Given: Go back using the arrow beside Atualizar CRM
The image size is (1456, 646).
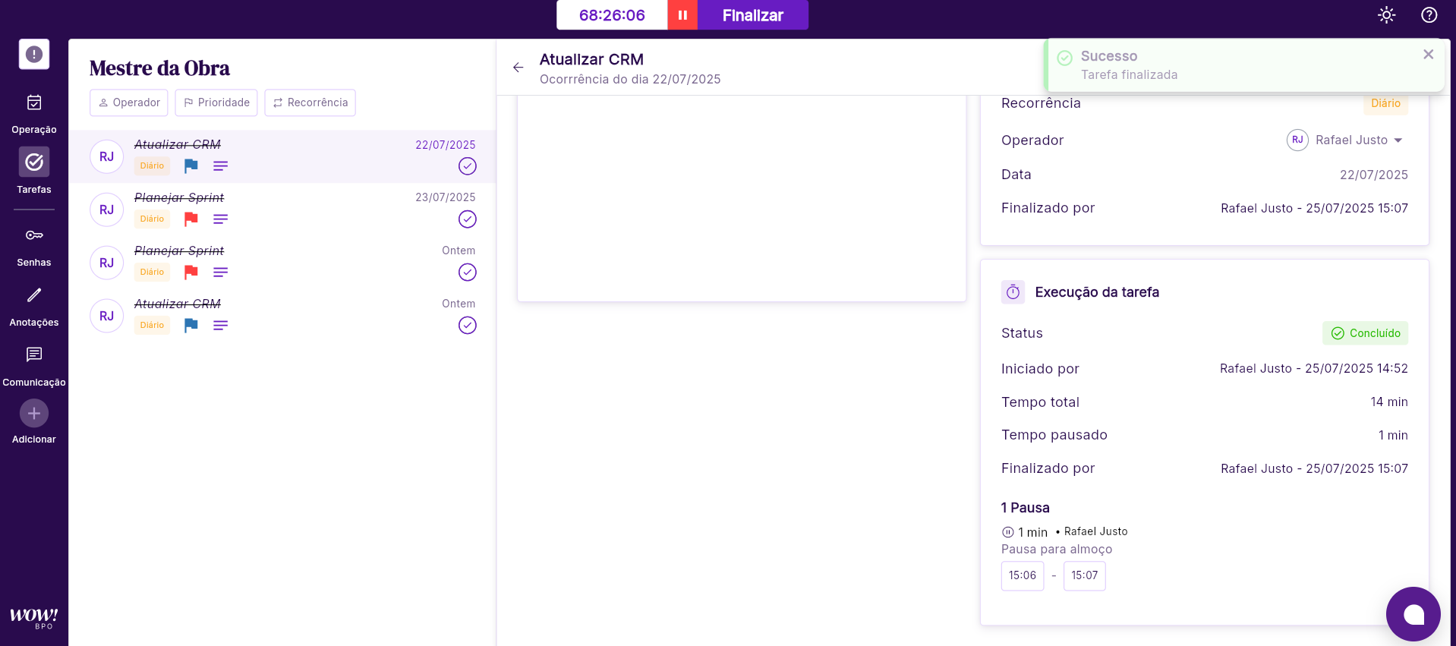Looking at the screenshot, I should point(518,68).
